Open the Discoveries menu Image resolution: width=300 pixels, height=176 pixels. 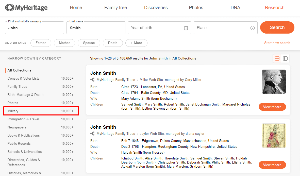pyautogui.click(x=156, y=8)
